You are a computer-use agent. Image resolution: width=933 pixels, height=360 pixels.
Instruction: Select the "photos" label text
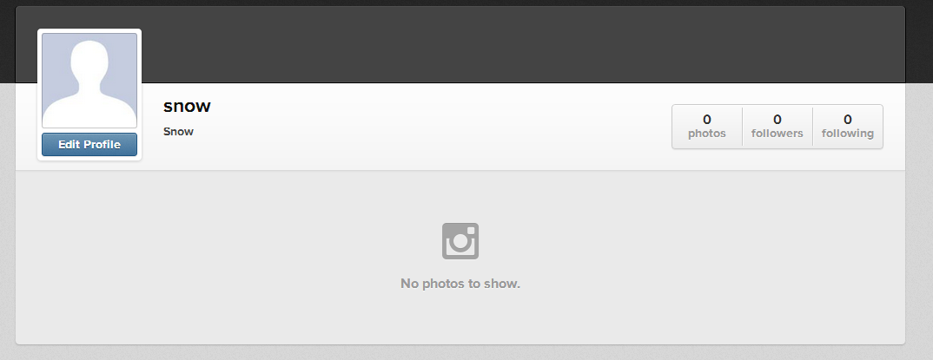(707, 134)
